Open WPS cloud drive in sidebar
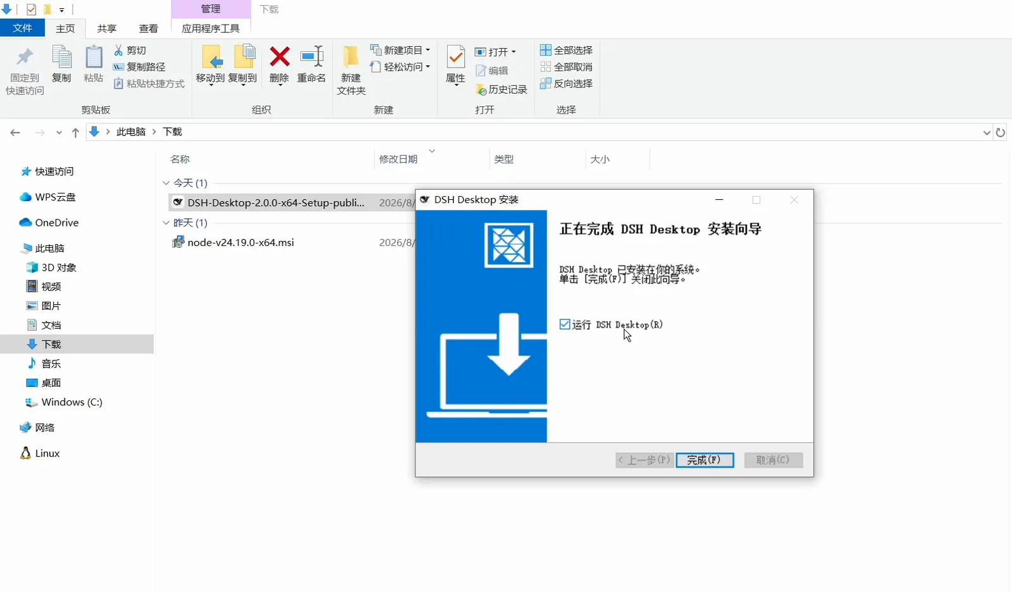This screenshot has height=592, width=1012. coord(47,197)
